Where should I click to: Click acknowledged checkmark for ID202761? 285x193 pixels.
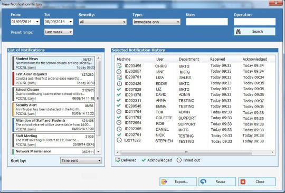pyautogui.click(x=119, y=134)
